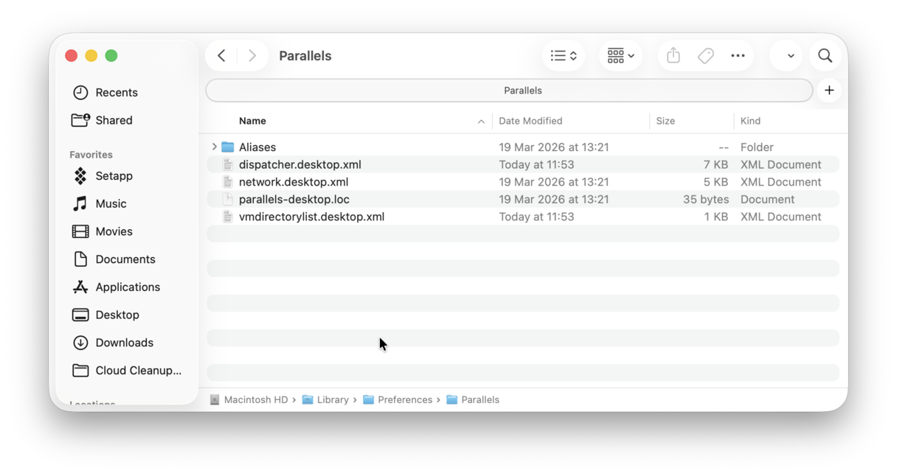Screen dimensions: 897x476
Task: Sort by the Name column header
Action: click(252, 121)
